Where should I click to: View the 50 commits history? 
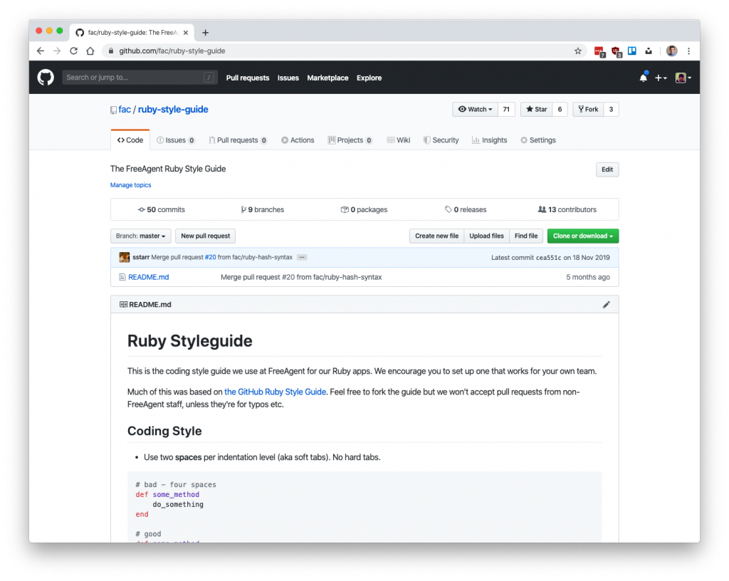point(162,209)
